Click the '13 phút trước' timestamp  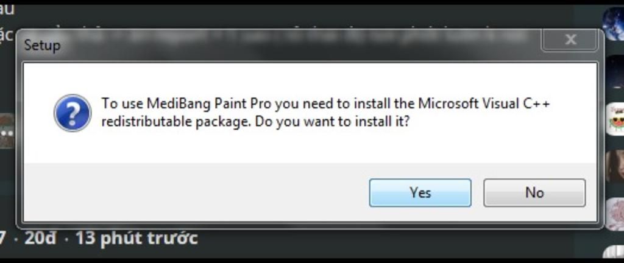tap(136, 239)
